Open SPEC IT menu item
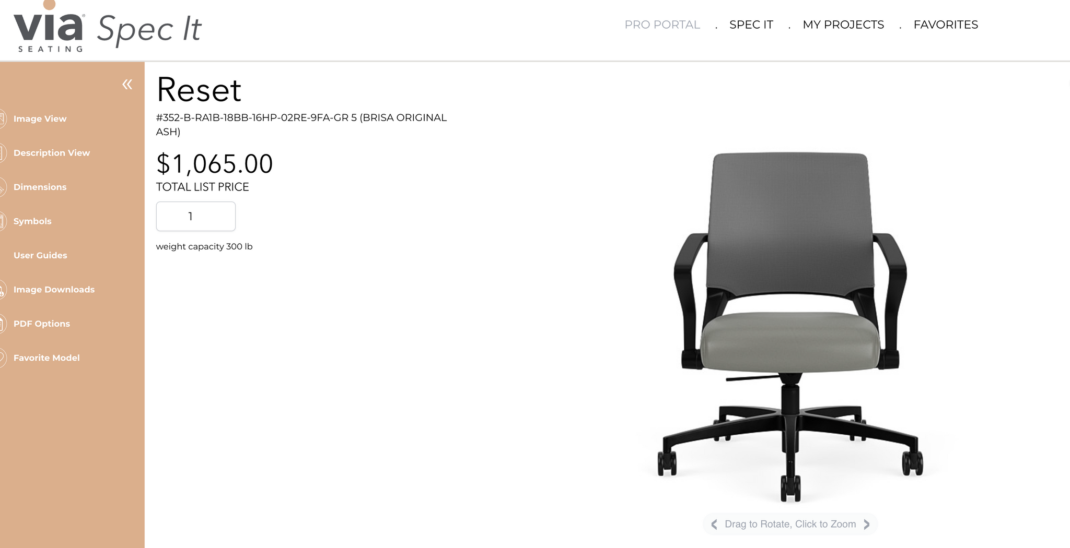This screenshot has width=1070, height=548. pos(751,25)
